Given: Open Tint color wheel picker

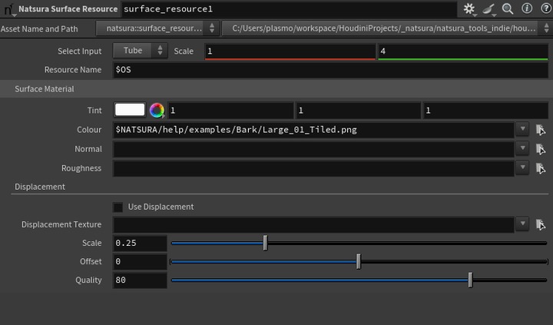Looking at the screenshot, I should 157,111.
